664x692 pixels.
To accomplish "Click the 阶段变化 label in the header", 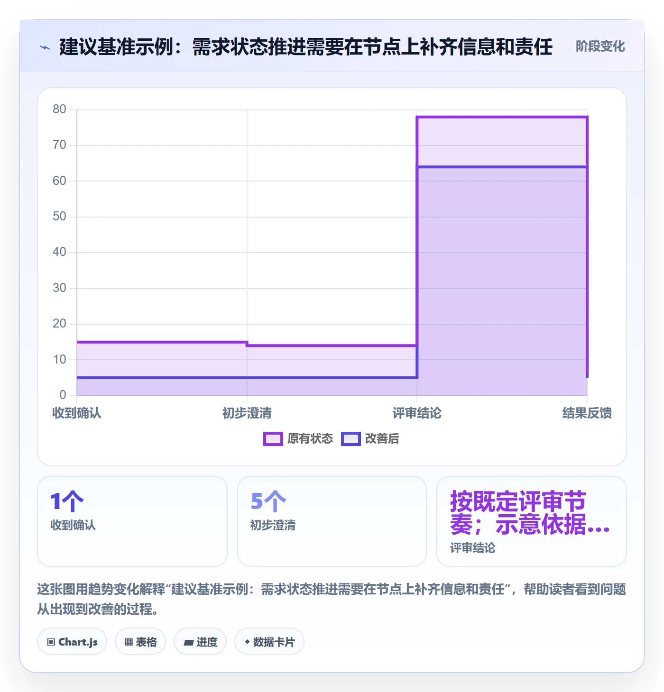I will coord(600,46).
